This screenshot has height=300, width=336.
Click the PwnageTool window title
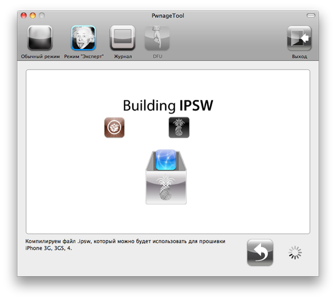point(168,16)
